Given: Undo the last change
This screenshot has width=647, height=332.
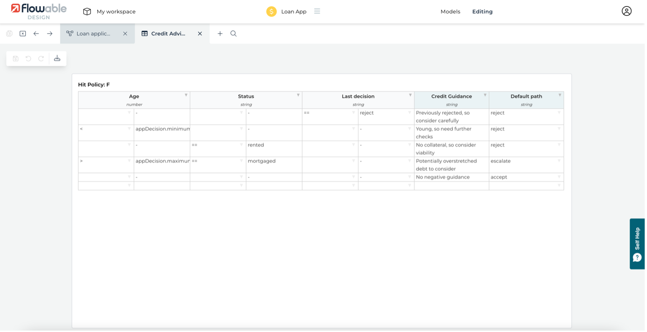Looking at the screenshot, I should (28, 58).
